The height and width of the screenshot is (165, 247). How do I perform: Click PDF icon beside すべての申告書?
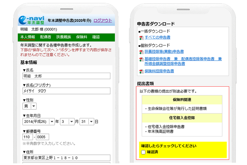(x=141, y=38)
